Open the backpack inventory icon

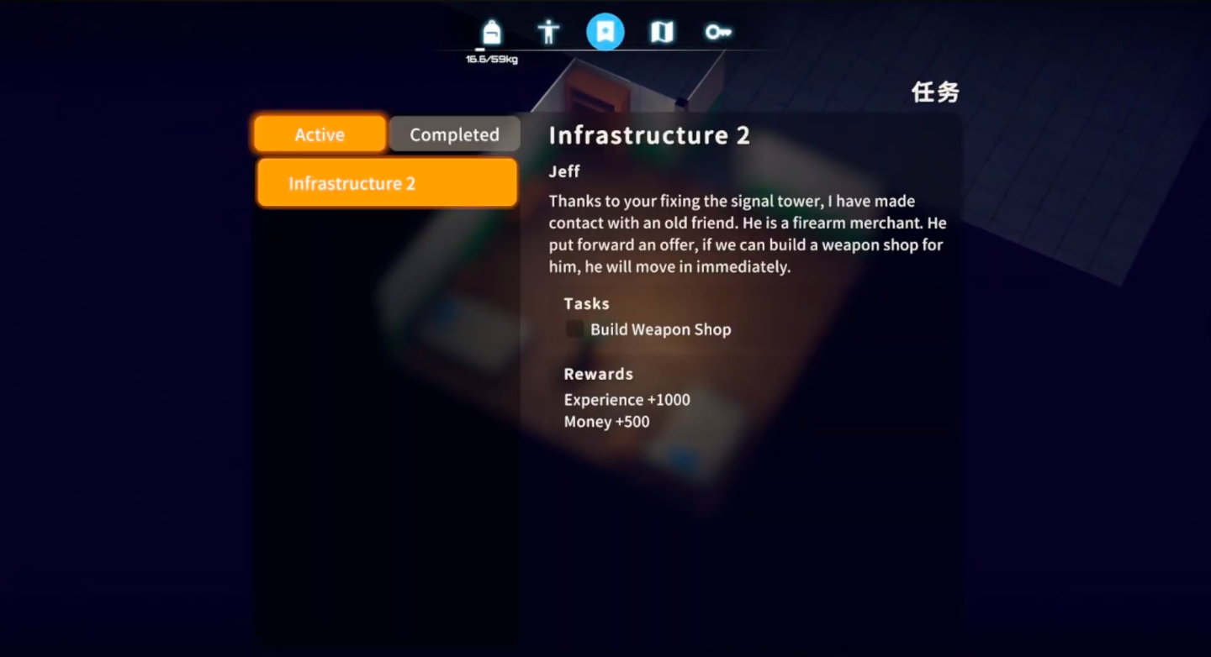tap(491, 30)
